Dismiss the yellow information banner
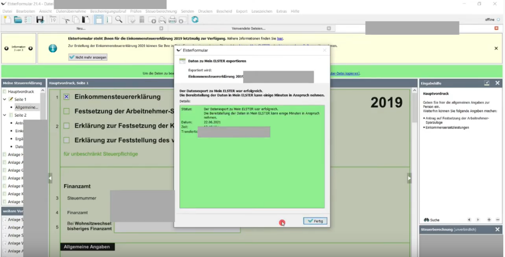The height and width of the screenshot is (257, 505). (496, 49)
